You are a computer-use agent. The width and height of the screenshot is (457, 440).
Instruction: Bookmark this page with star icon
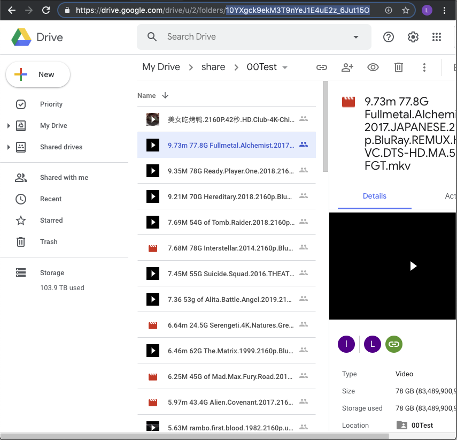[x=406, y=10]
